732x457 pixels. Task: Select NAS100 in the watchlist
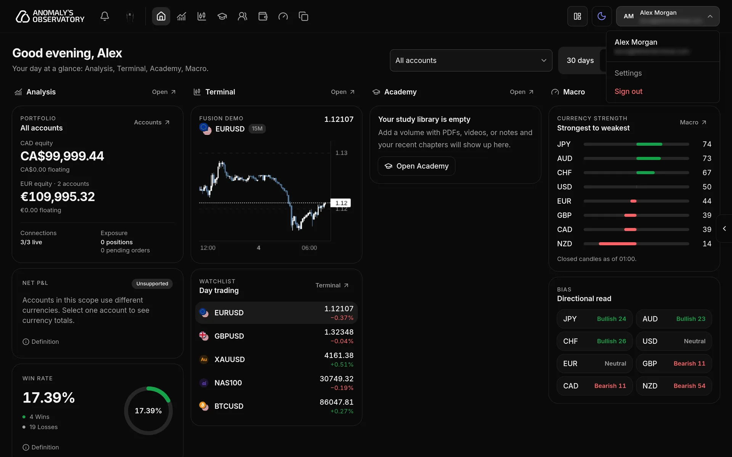tap(276, 383)
